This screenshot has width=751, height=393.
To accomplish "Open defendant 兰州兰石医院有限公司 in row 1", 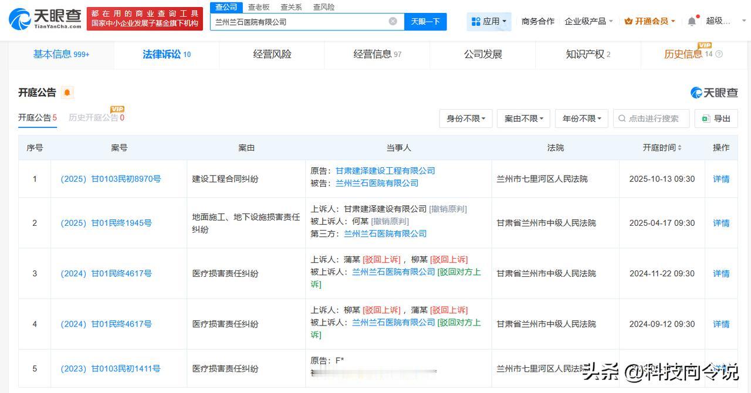I will pyautogui.click(x=377, y=183).
